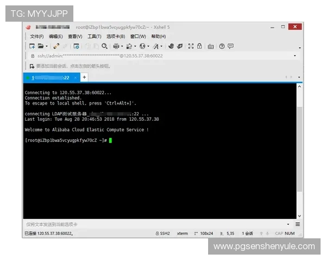326x260 pixels.
Task: Click the file transfer icon after Print
Action: click(x=129, y=46)
